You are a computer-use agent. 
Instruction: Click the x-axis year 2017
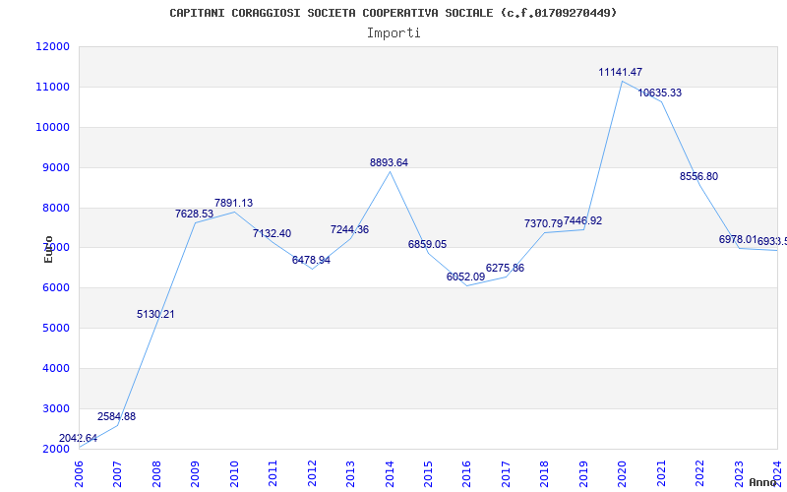(506, 473)
